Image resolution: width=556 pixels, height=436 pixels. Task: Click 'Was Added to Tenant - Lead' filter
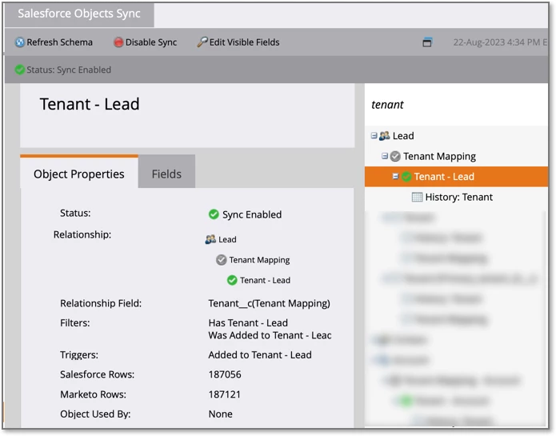270,335
